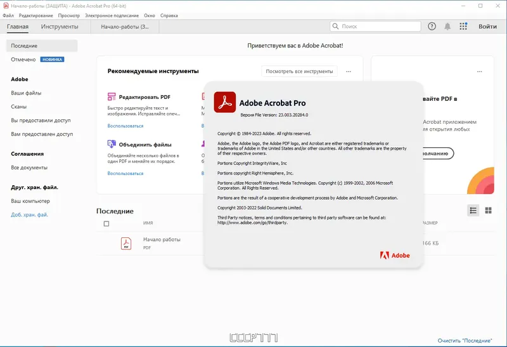The width and height of the screenshot is (507, 347).
Task: Click the version text in About dialog
Action: [274, 115]
